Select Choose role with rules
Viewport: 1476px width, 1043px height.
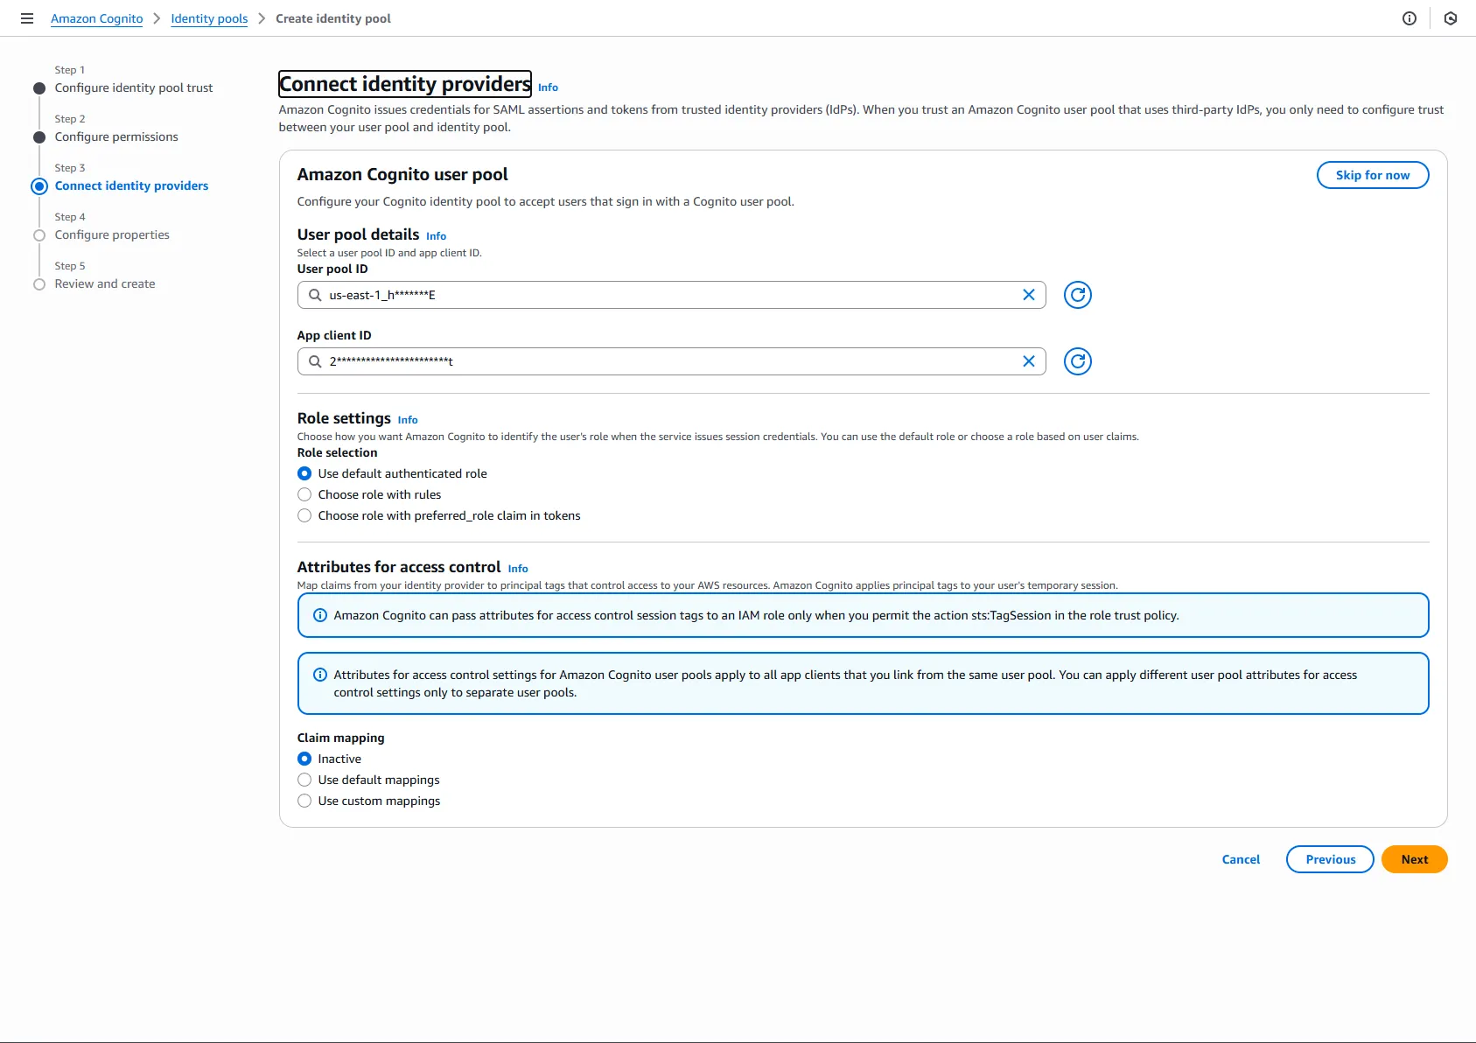click(304, 494)
